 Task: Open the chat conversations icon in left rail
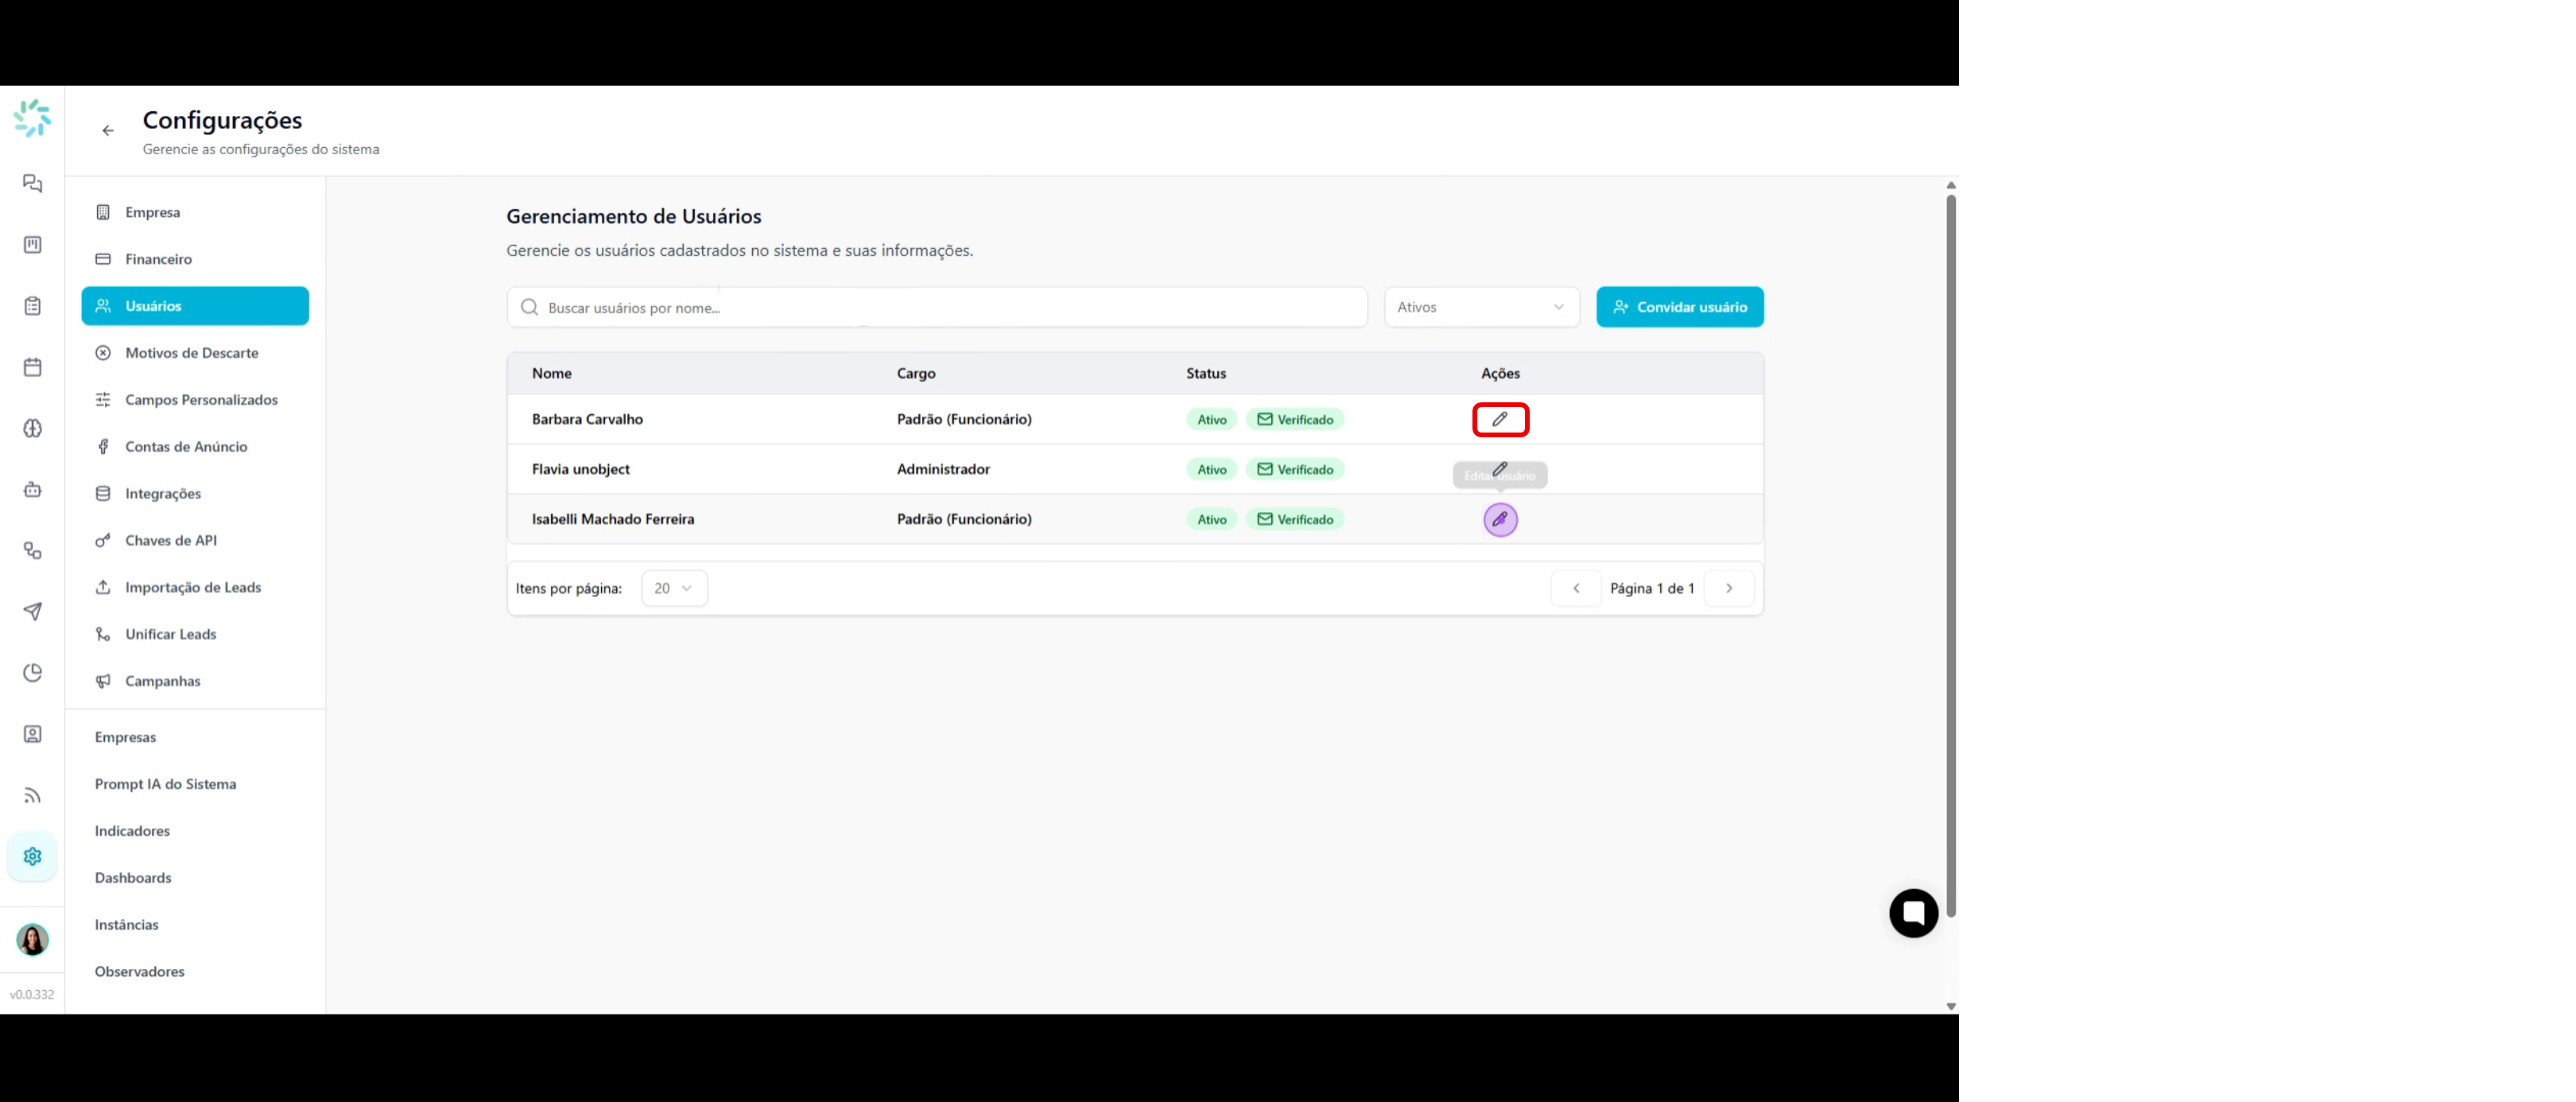[x=33, y=183]
